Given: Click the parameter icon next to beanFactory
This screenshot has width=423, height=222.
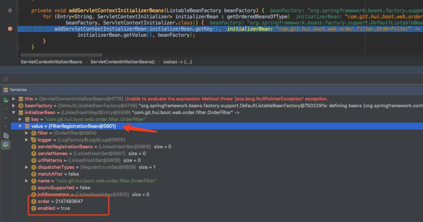Looking at the screenshot, I should pyautogui.click(x=21, y=106).
